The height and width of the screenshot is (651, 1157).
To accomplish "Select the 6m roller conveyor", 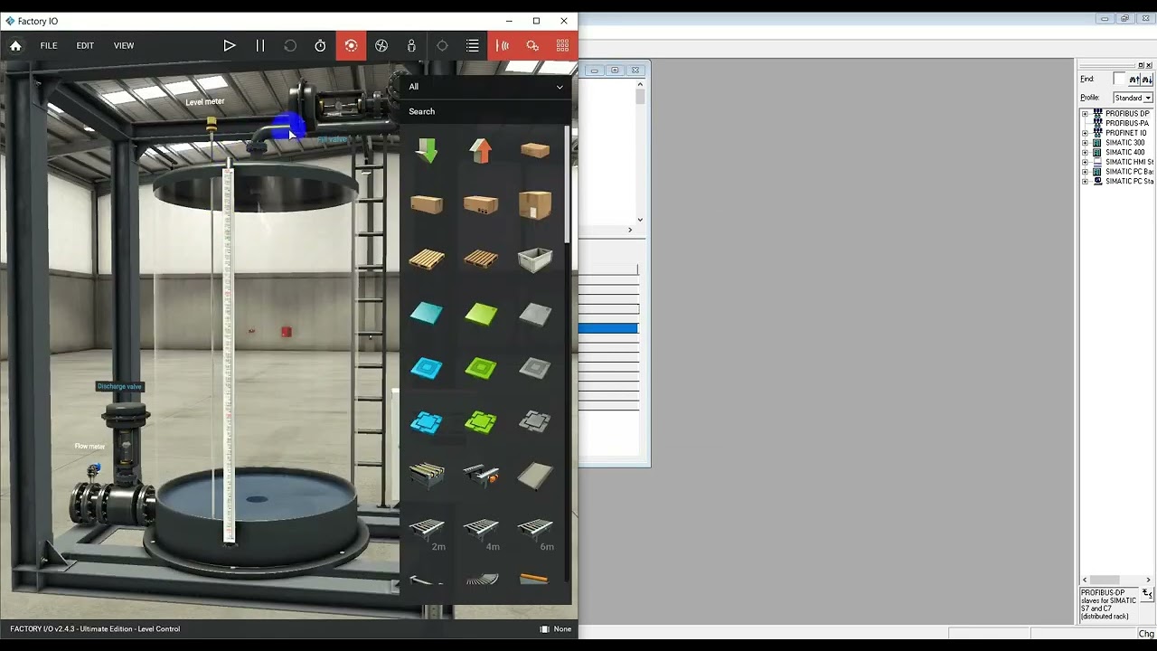I will tap(535, 533).
